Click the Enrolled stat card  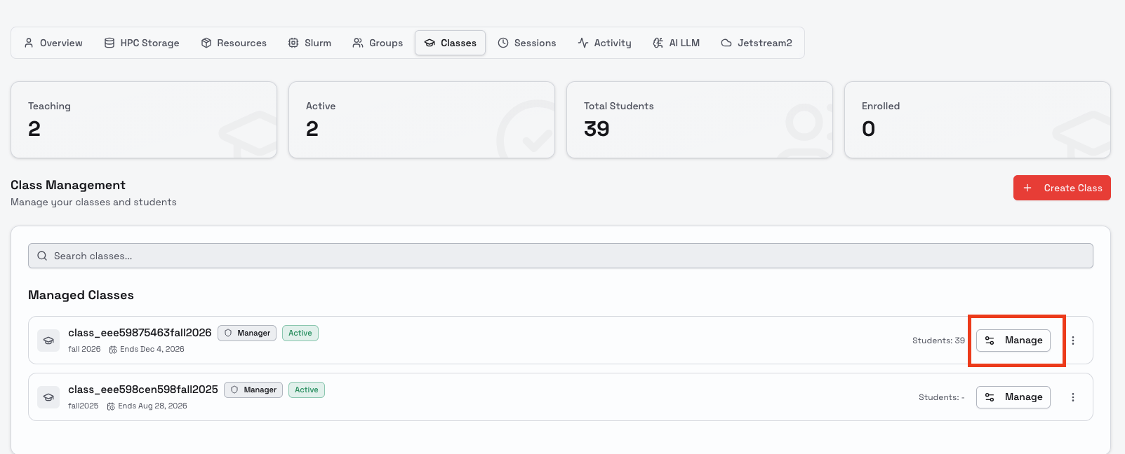(x=978, y=120)
